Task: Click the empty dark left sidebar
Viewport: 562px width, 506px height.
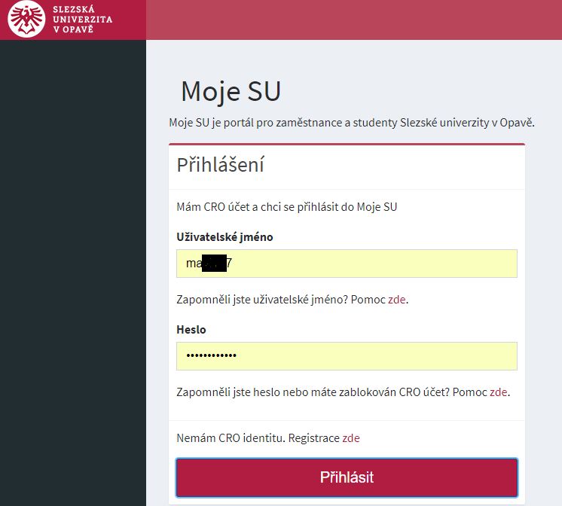Action: [x=73, y=273]
